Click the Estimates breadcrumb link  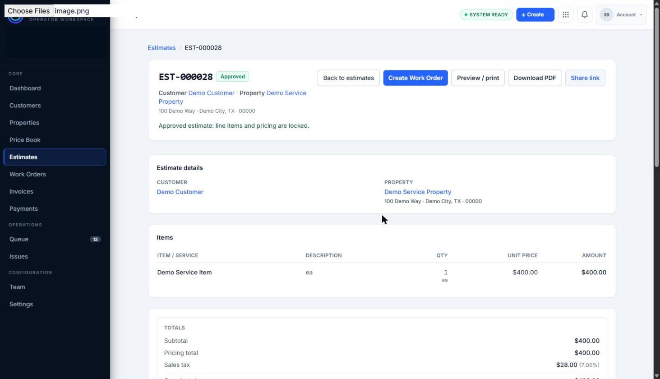(x=162, y=48)
